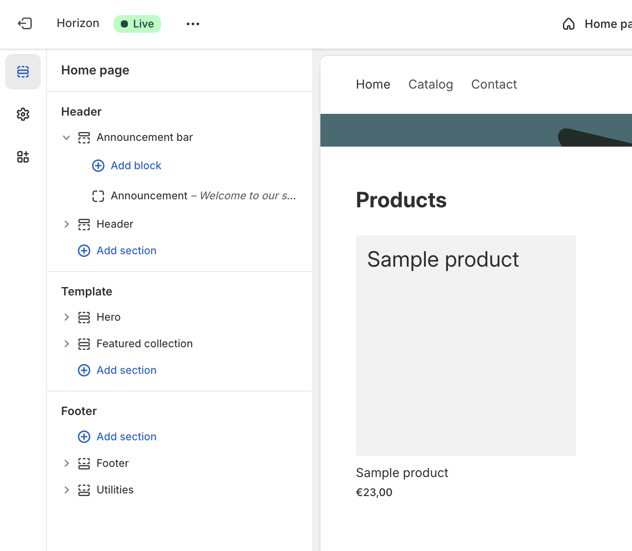Expand the Utilities section

click(66, 490)
